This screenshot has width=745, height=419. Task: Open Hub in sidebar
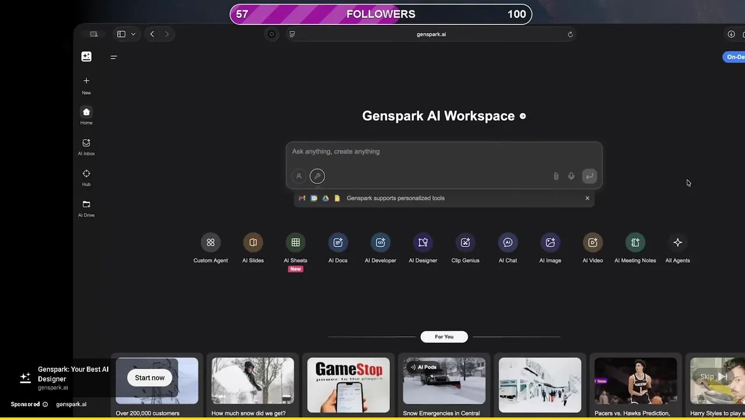click(86, 177)
